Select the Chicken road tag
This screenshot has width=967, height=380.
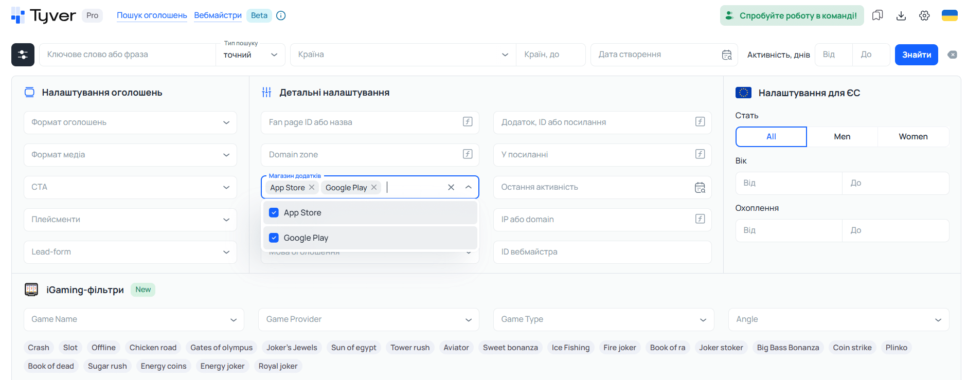(x=153, y=348)
